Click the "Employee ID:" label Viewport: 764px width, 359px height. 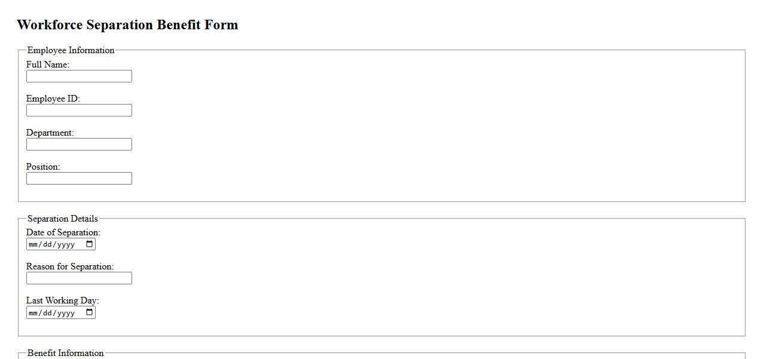click(53, 99)
